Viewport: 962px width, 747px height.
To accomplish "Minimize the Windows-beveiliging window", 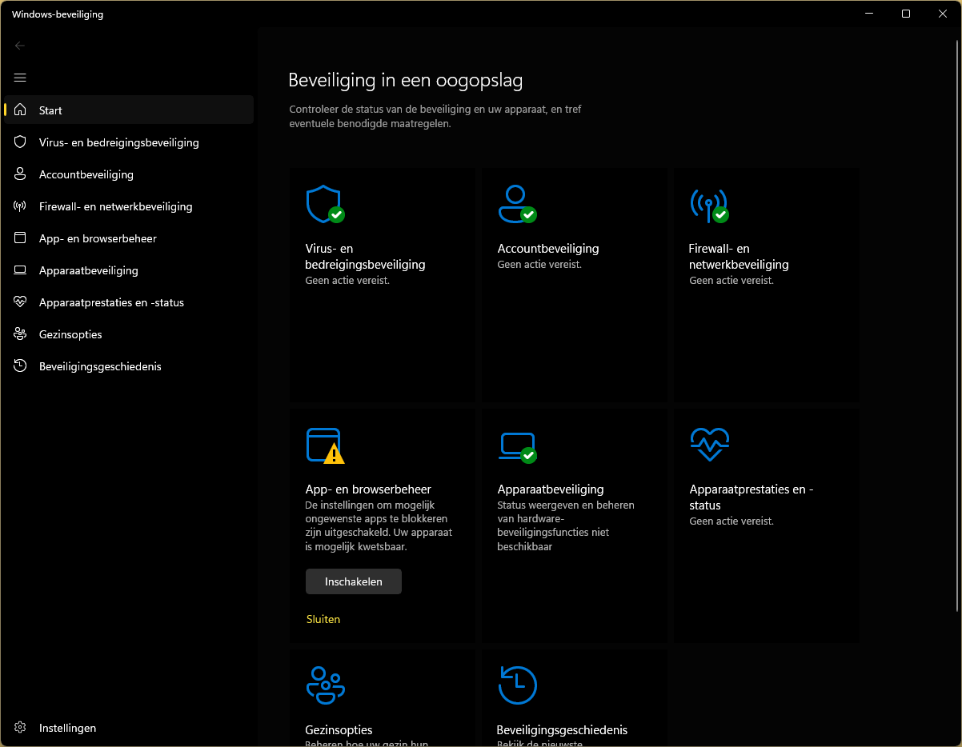I will [869, 14].
